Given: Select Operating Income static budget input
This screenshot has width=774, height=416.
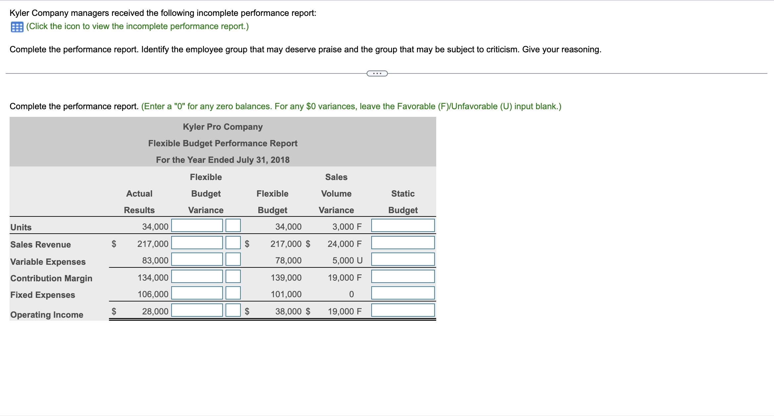Looking at the screenshot, I should click(403, 310).
